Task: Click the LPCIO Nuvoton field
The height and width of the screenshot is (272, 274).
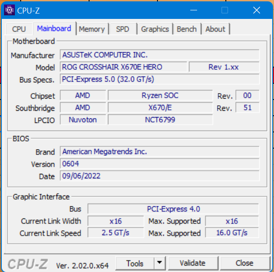Action: tap(83, 120)
